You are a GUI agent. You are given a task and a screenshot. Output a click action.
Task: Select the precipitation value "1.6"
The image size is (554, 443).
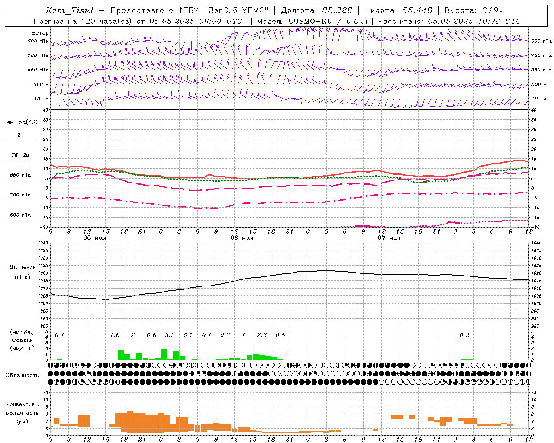(115, 335)
